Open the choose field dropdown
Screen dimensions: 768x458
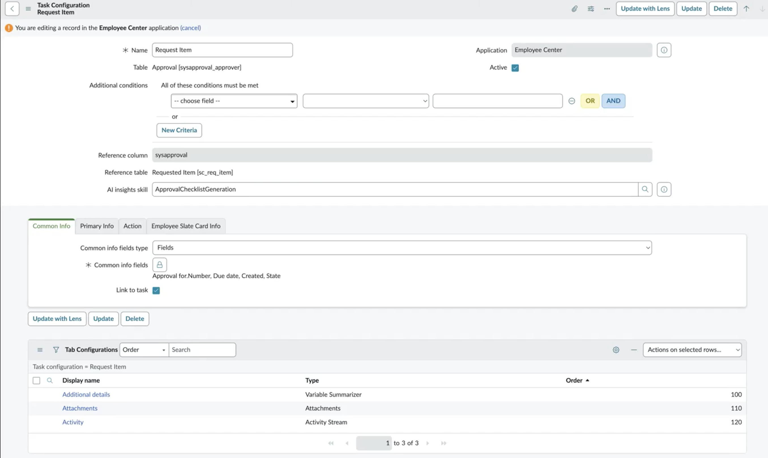pyautogui.click(x=234, y=101)
